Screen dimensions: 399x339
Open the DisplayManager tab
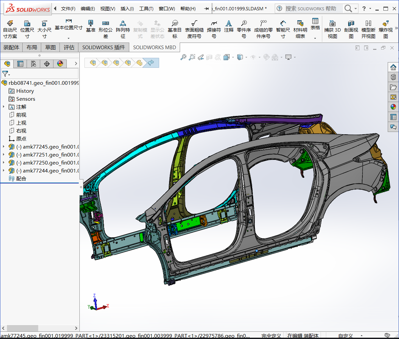click(60, 63)
